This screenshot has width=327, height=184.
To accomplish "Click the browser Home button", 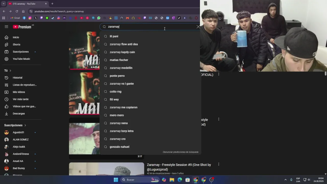I will [23, 11].
